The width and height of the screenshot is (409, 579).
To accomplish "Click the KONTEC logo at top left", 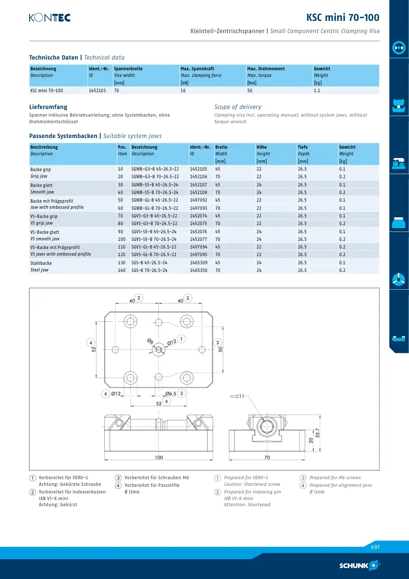I will [x=50, y=17].
